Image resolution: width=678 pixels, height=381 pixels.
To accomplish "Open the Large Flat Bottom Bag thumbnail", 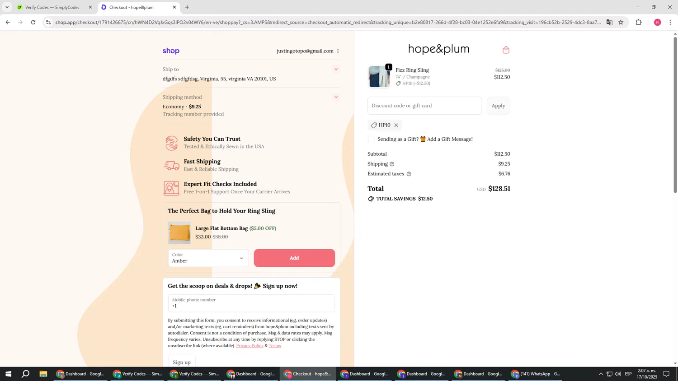I will pos(179,233).
